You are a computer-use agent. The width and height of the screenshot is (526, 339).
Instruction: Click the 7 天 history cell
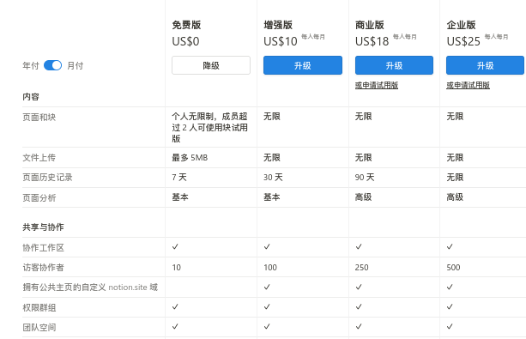click(179, 177)
